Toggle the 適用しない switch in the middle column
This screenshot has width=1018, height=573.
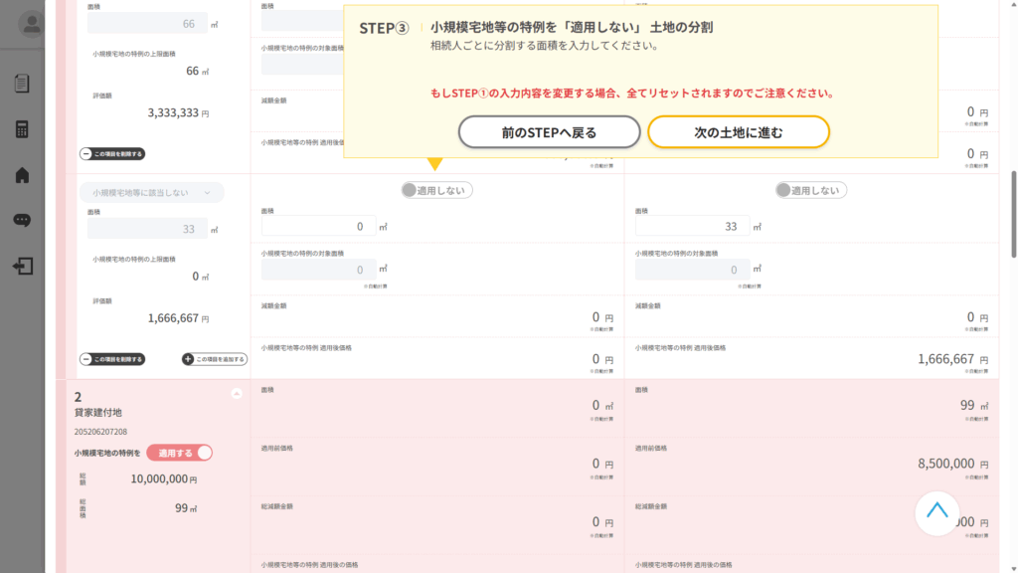pos(437,190)
